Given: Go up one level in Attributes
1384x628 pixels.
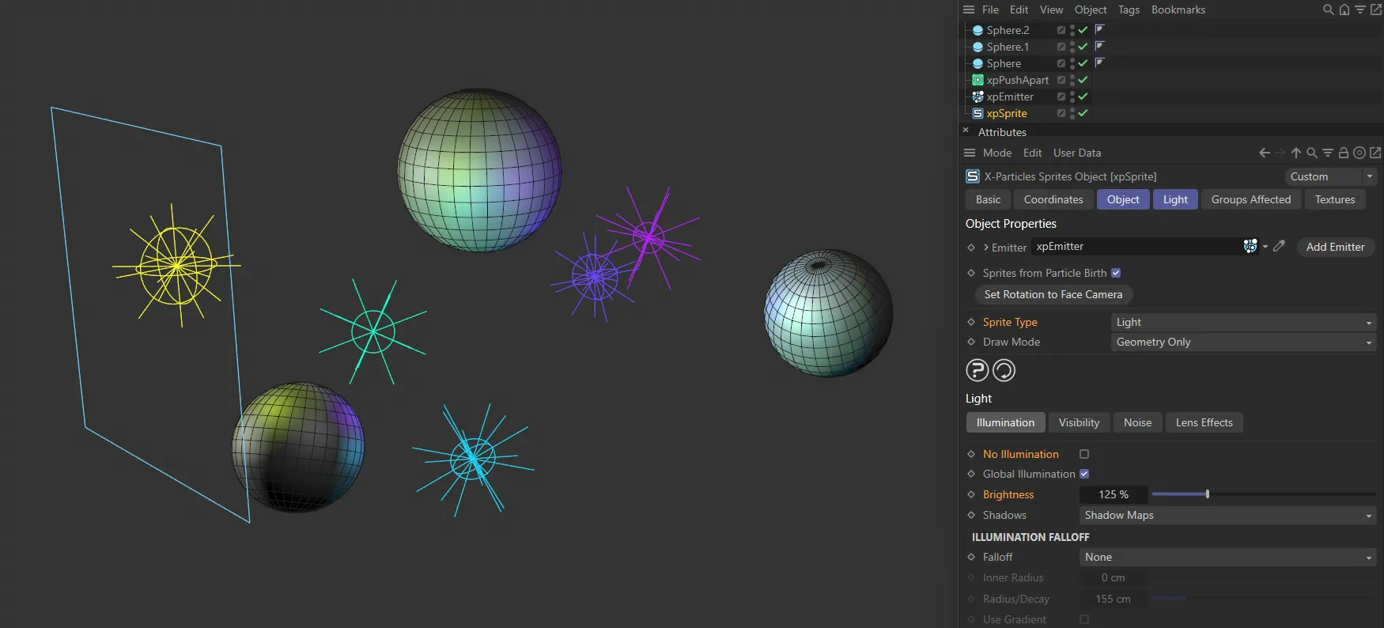Looking at the screenshot, I should [1296, 153].
